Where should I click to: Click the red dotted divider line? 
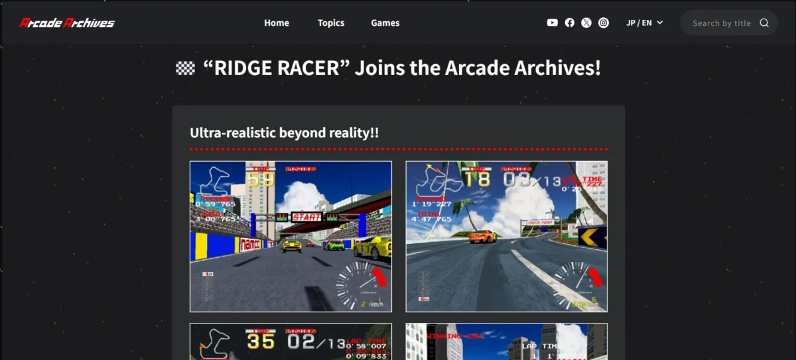point(399,149)
